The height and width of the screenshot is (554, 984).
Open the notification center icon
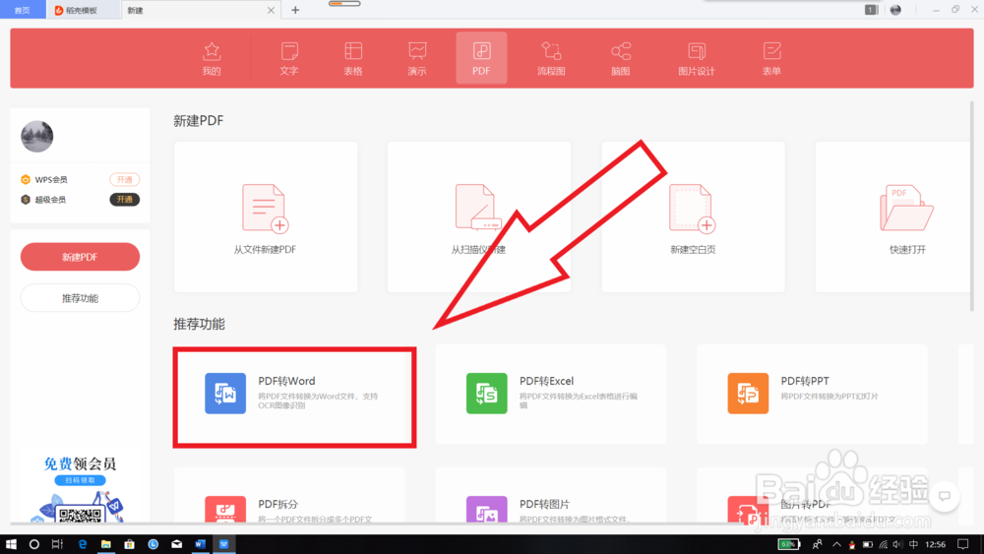click(963, 544)
